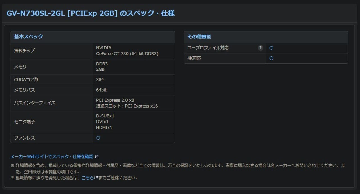Click the circle mark in the ファンレス row
Viewport: 360px width, 194px height.
(x=98, y=138)
